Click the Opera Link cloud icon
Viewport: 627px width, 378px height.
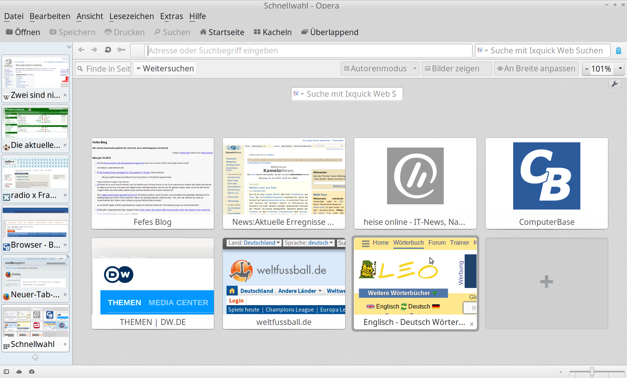19,372
